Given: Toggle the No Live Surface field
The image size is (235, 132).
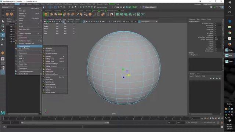Looking at the screenshot, I should (102, 7).
